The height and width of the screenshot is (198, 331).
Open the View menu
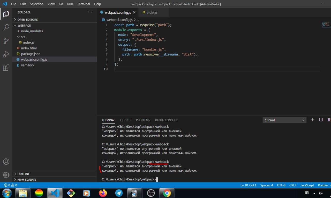pos(51,4)
